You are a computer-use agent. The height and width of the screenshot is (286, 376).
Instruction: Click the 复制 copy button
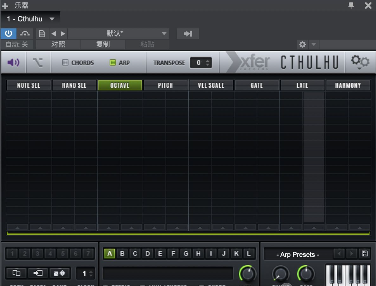[103, 44]
